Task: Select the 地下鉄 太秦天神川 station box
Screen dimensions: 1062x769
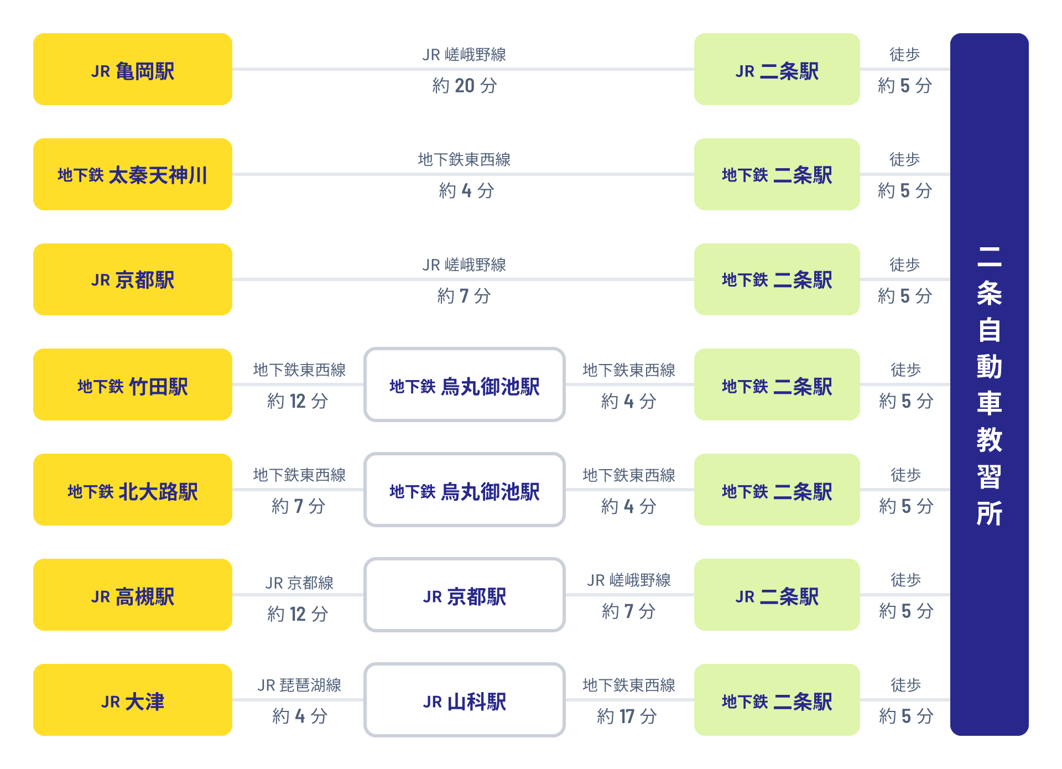Action: point(133,174)
